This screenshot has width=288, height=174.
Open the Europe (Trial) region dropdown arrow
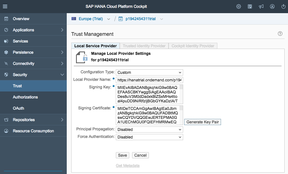pos(109,19)
